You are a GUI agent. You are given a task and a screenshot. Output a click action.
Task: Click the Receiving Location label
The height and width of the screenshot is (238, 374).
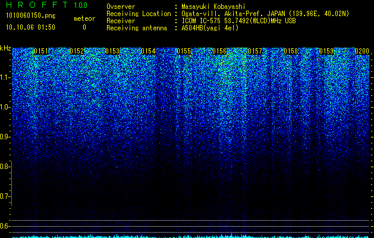(x=139, y=14)
